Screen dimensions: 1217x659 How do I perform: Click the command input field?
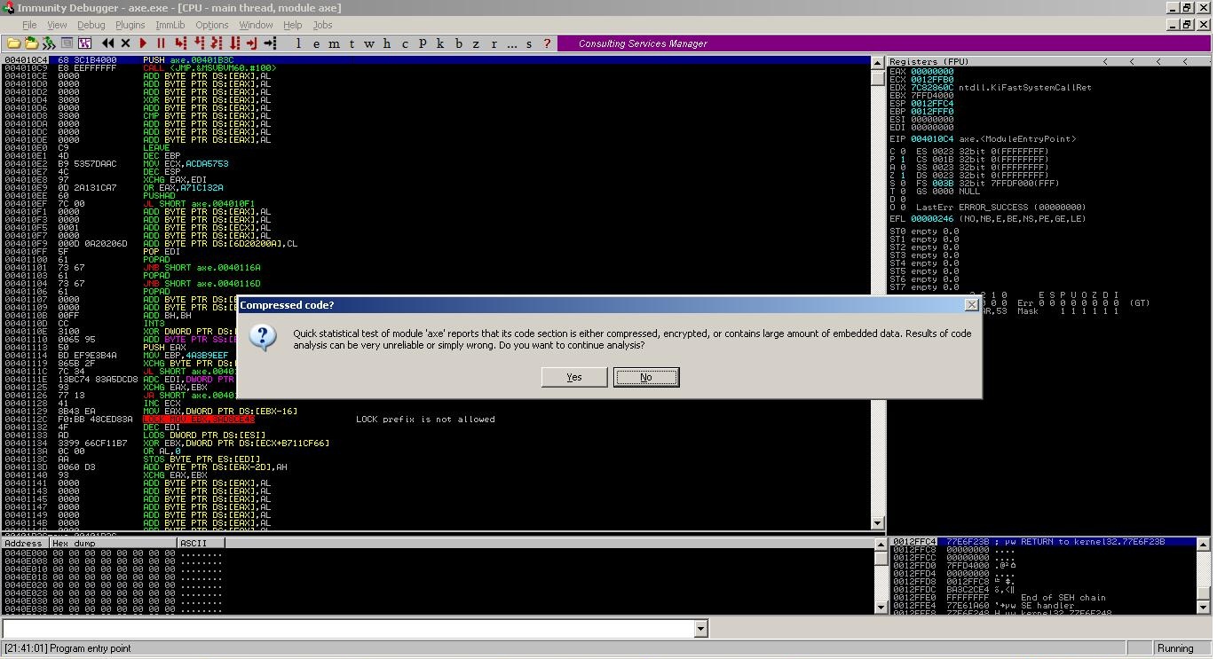(349, 629)
